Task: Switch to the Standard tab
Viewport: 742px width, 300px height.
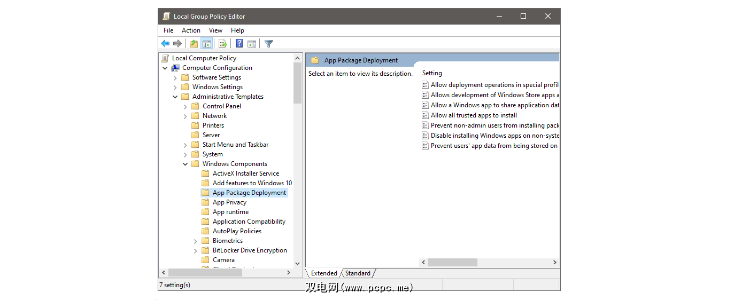Action: pos(358,273)
